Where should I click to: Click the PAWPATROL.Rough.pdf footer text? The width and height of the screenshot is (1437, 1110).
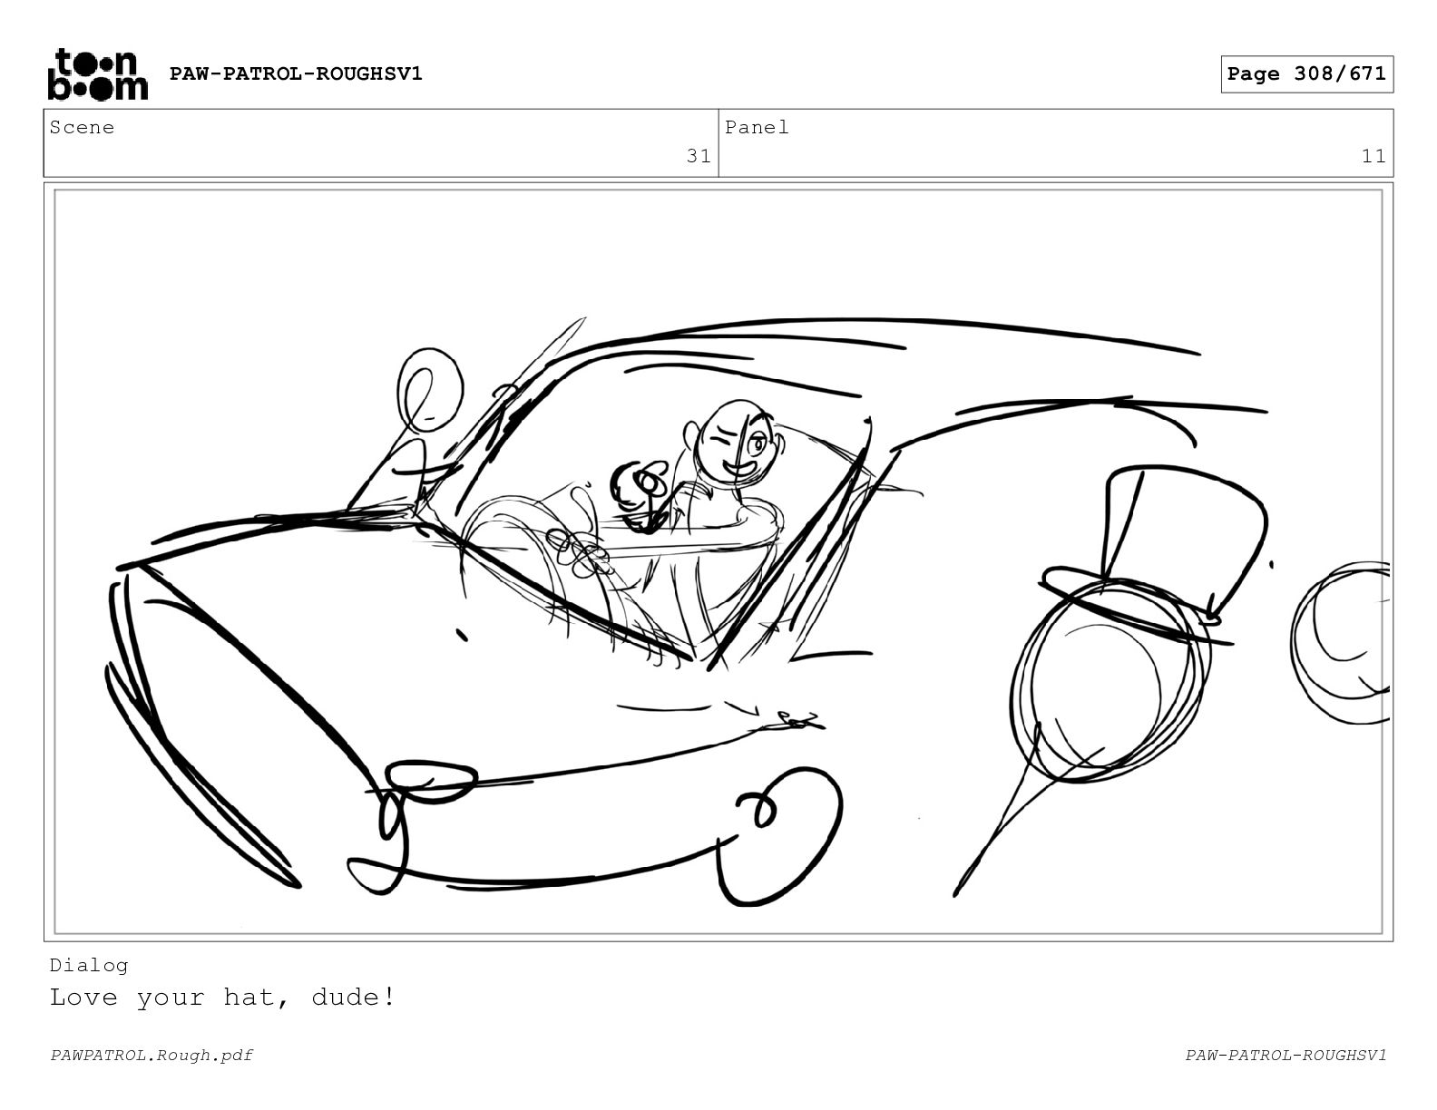click(152, 1055)
